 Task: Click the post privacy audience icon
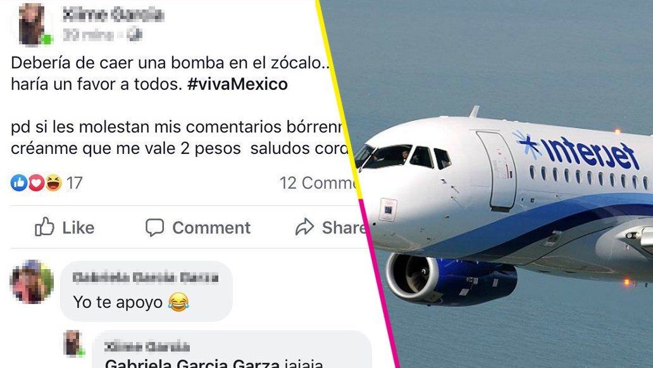coord(134,35)
